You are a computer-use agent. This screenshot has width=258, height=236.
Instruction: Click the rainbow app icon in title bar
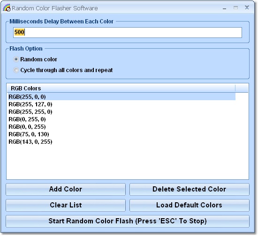[x=7, y=7]
